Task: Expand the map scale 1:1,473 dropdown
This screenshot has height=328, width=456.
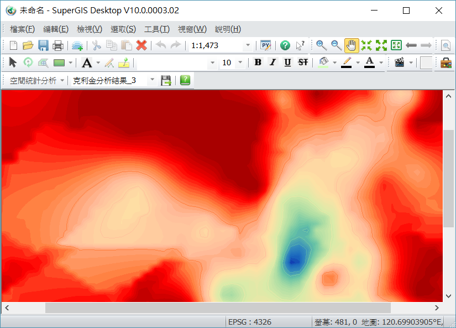Action: [248, 45]
